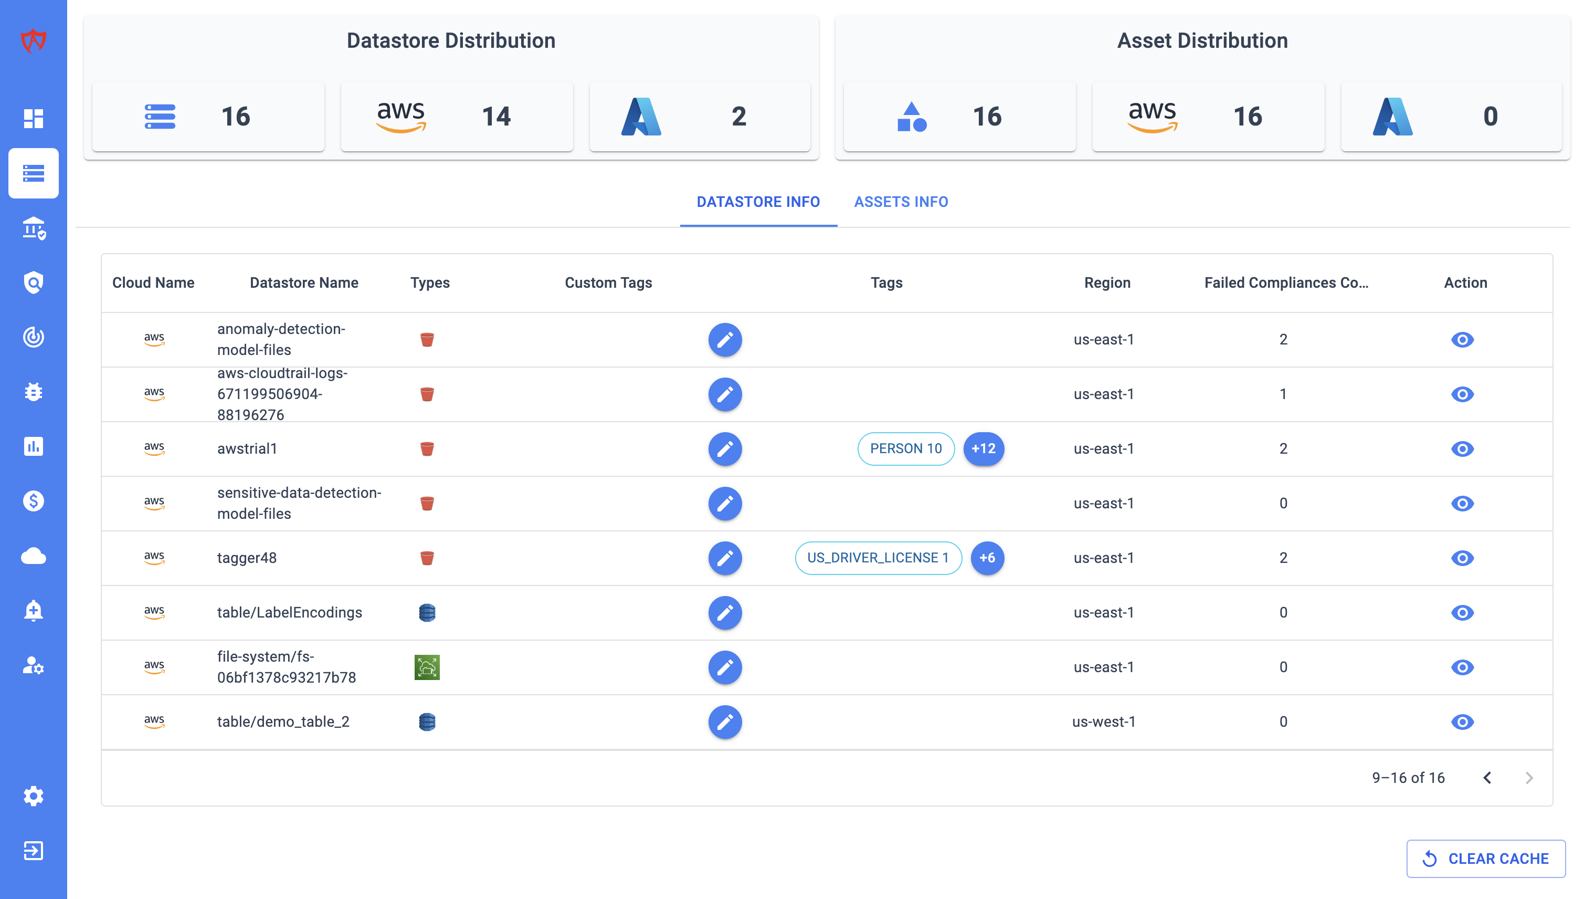Open the Dashboard panel from the sidebar
This screenshot has width=1585, height=899.
click(34, 119)
